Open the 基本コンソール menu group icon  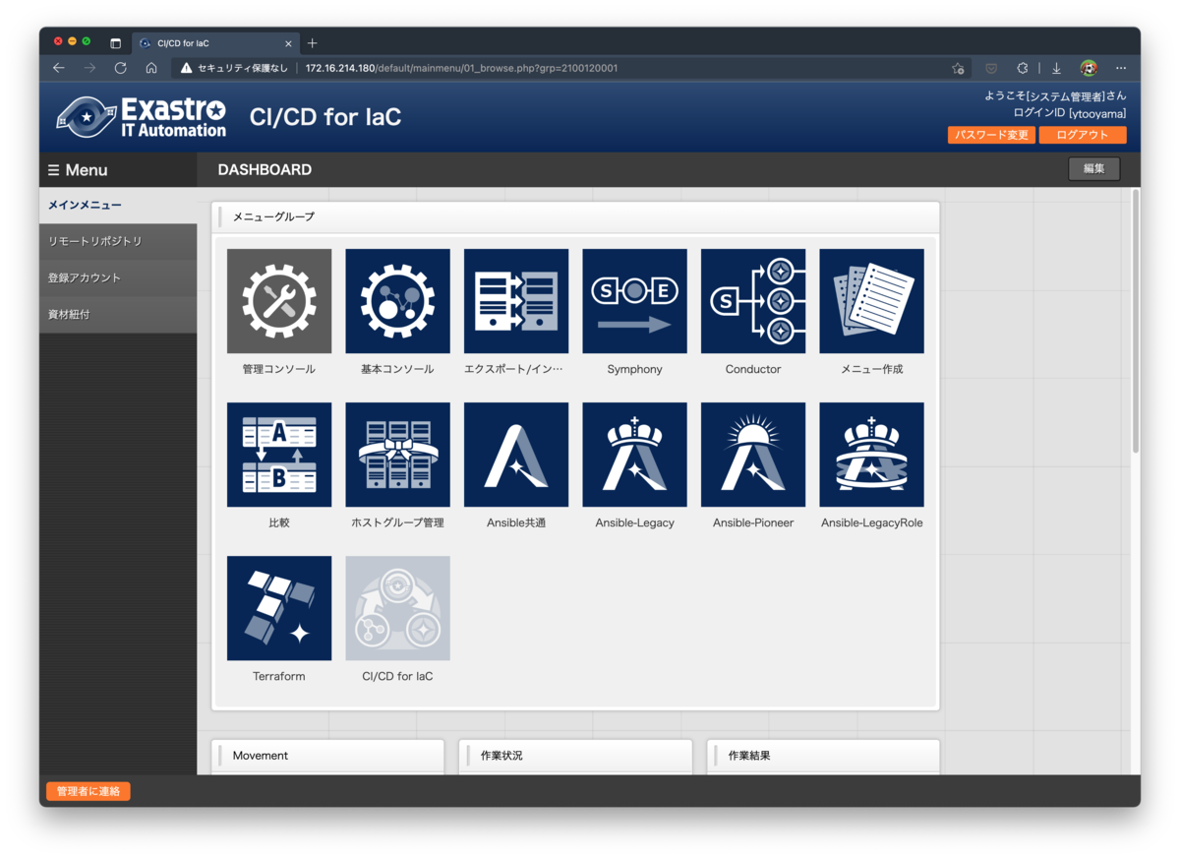[397, 301]
